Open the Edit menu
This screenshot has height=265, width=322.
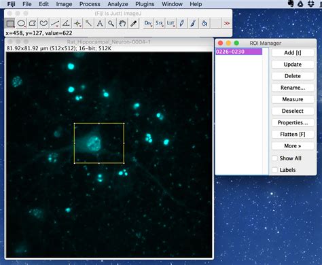click(x=43, y=4)
